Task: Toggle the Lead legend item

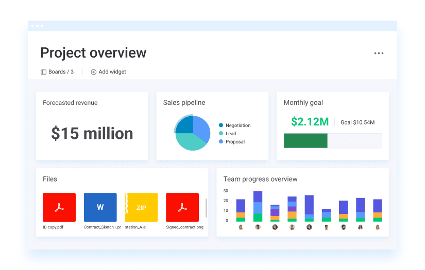Action: coord(228,133)
